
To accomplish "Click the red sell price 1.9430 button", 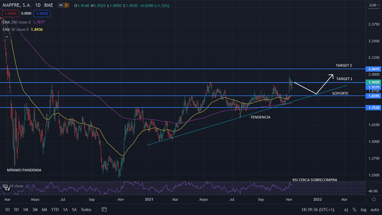I will (x=11, y=13).
